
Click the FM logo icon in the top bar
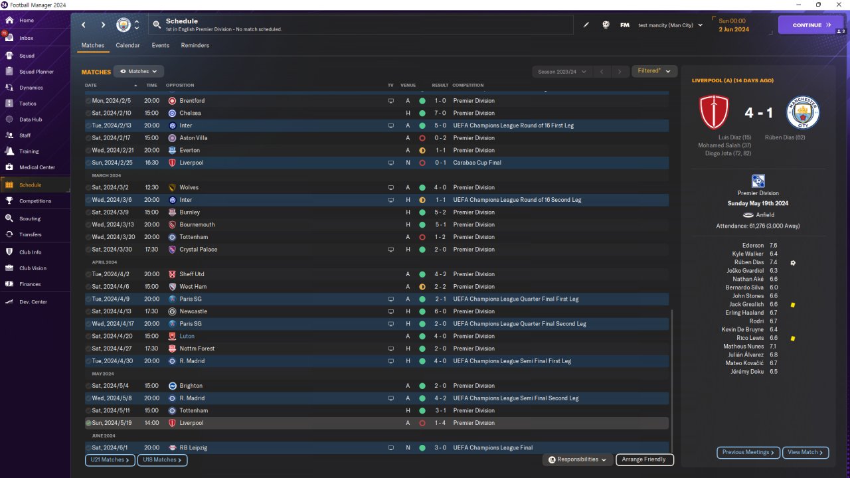click(625, 25)
